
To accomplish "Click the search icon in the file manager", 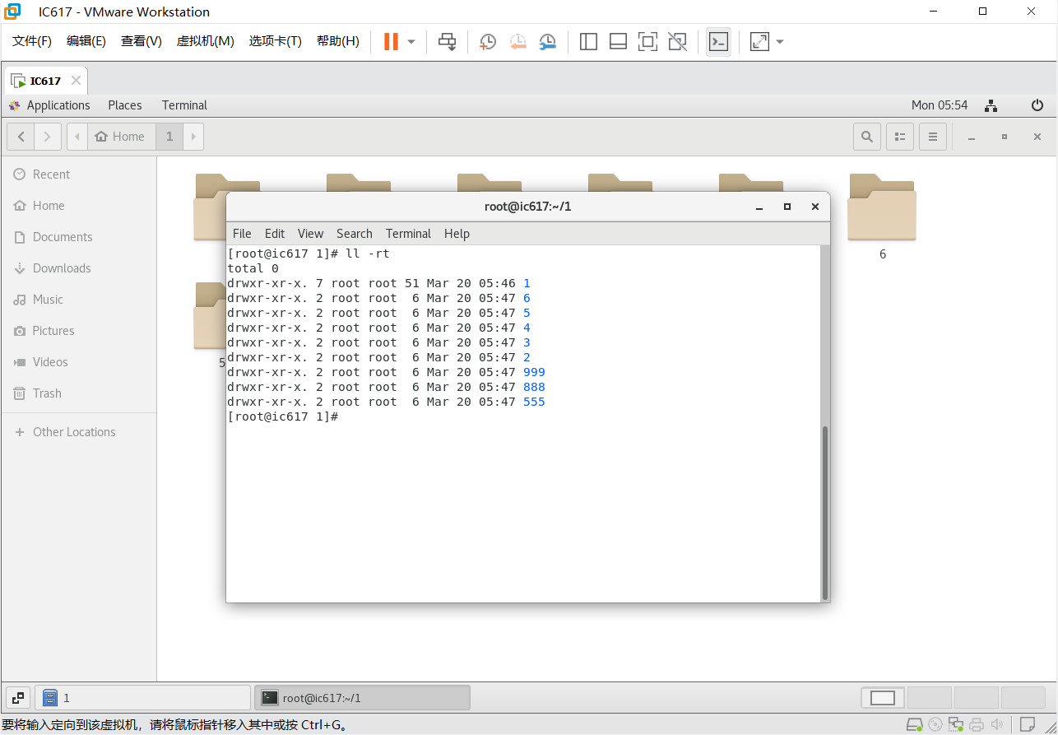I will point(867,137).
